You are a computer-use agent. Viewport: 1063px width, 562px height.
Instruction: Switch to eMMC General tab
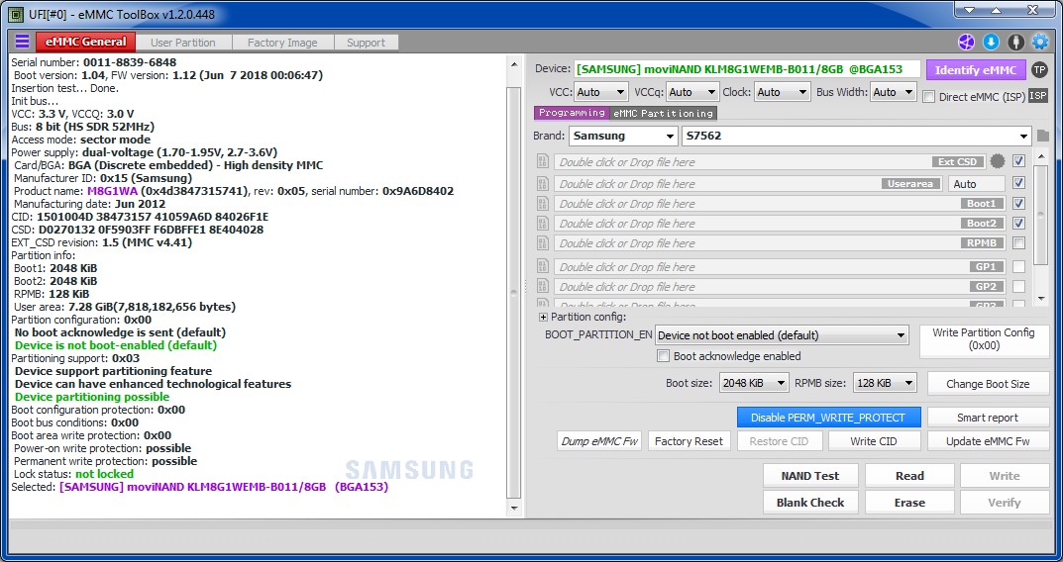click(x=85, y=42)
